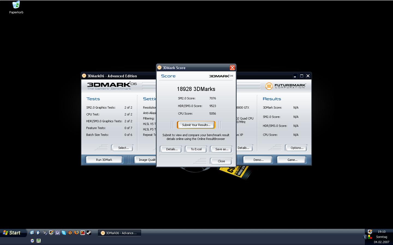This screenshot has height=245, width=393.
Task: Launch Steam from quick launch
Action: (89, 233)
